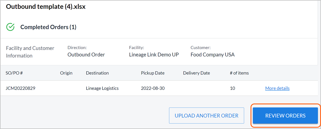Click the Facility and Customer Information label
321x129 pixels.
tap(30, 52)
